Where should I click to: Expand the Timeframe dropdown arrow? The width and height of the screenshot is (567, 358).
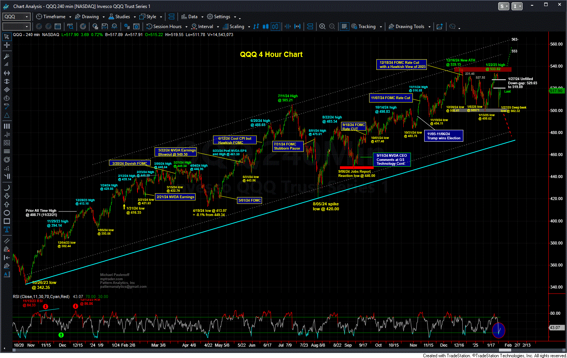(x=70, y=17)
